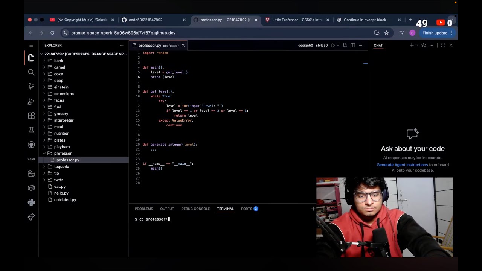Screen dimensions: 482x271
Task: Open the CS50 view in the activity bar
Action: (x=31, y=159)
